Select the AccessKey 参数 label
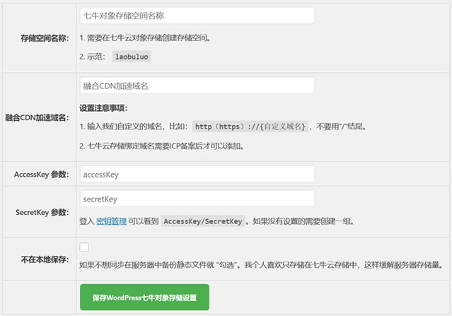This screenshot has height=316, width=452. click(40, 174)
